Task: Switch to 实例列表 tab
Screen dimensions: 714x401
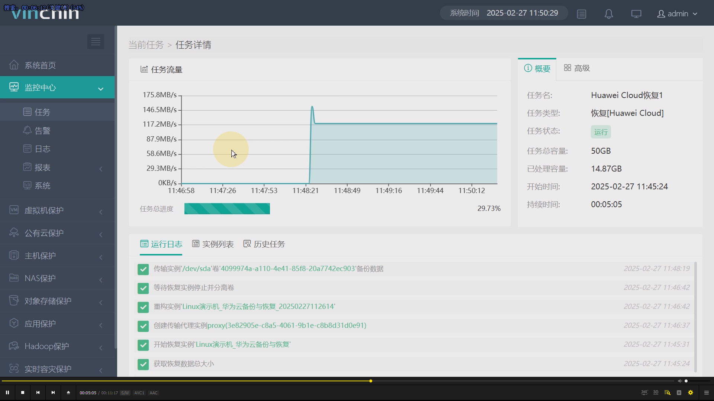Action: click(x=213, y=244)
